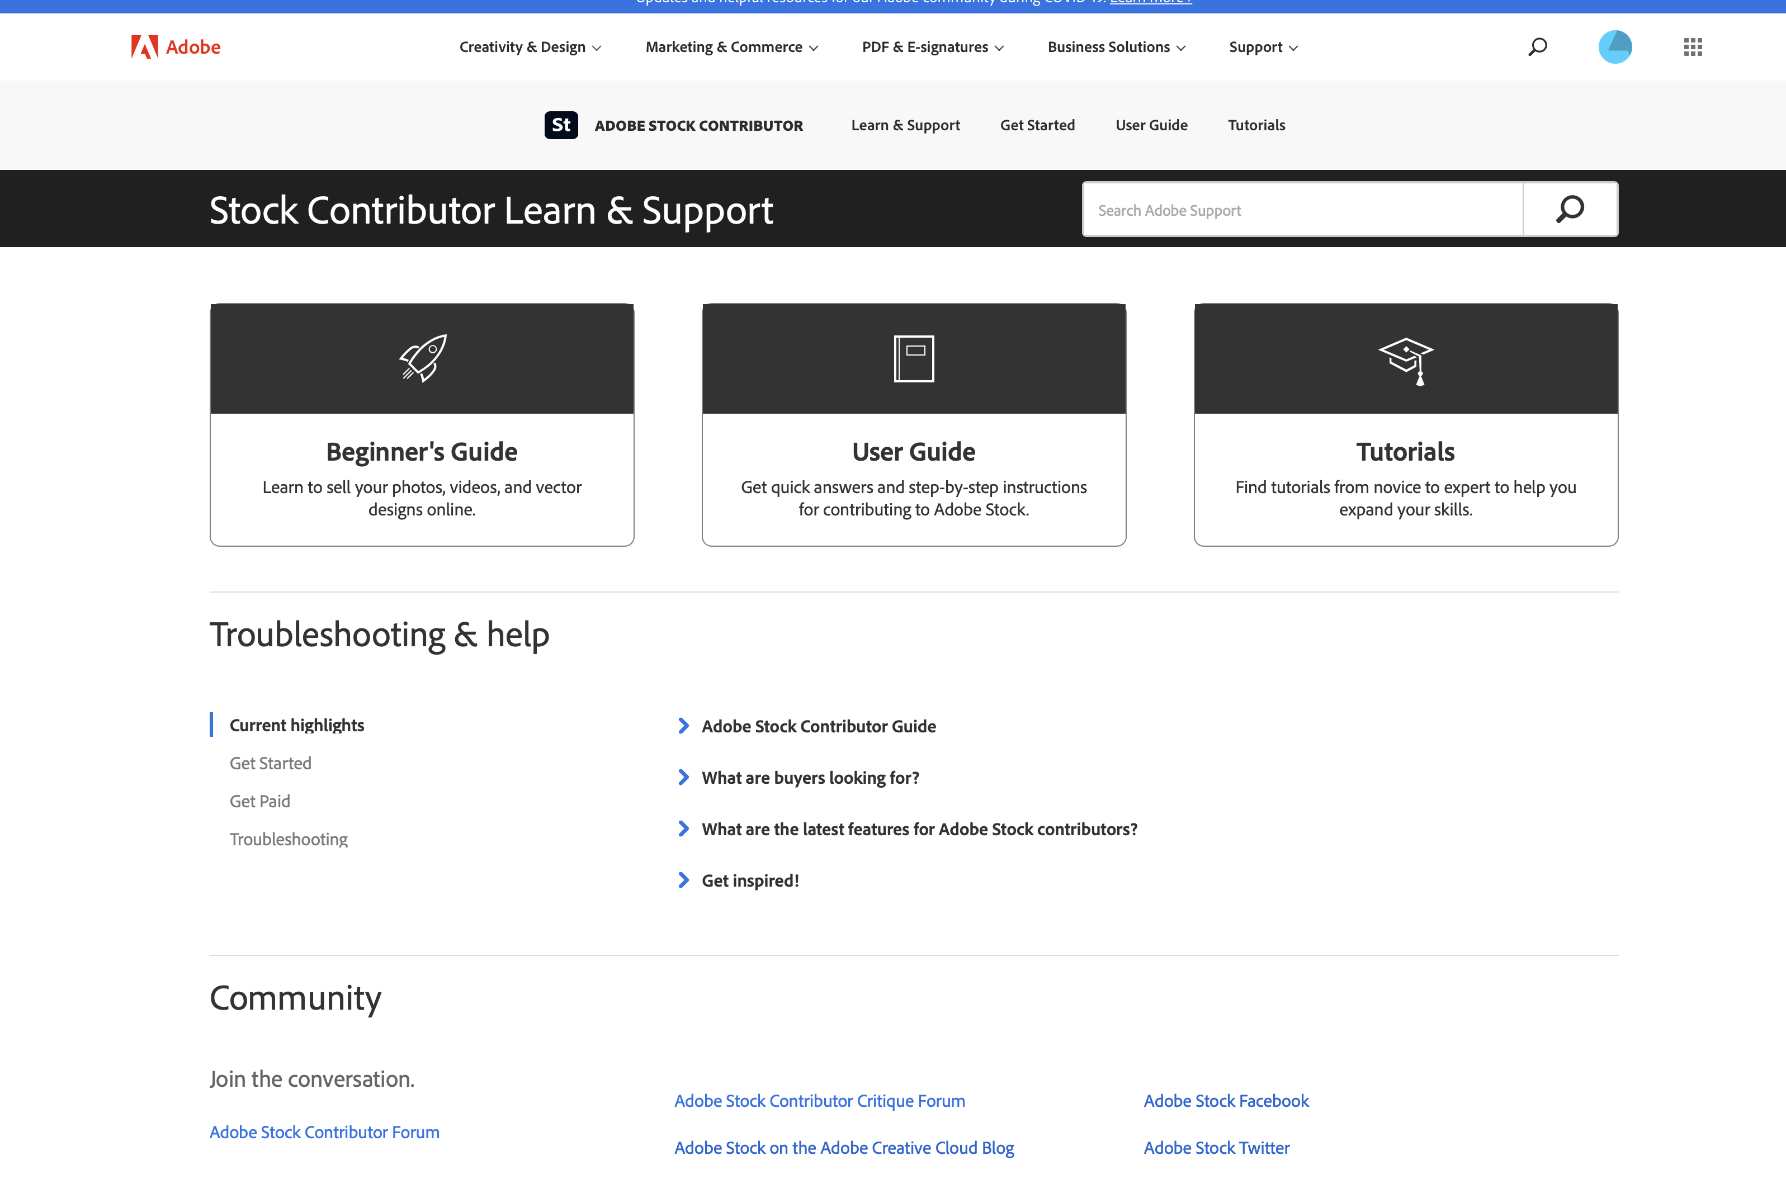1786x1193 pixels.
Task: Click Adobe Stock Contributor Critique Forum link
Action: click(x=818, y=1100)
